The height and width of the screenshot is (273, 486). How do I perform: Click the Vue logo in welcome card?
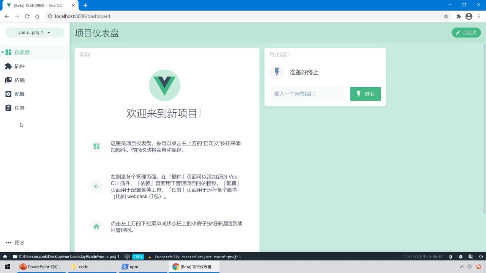coord(164,85)
